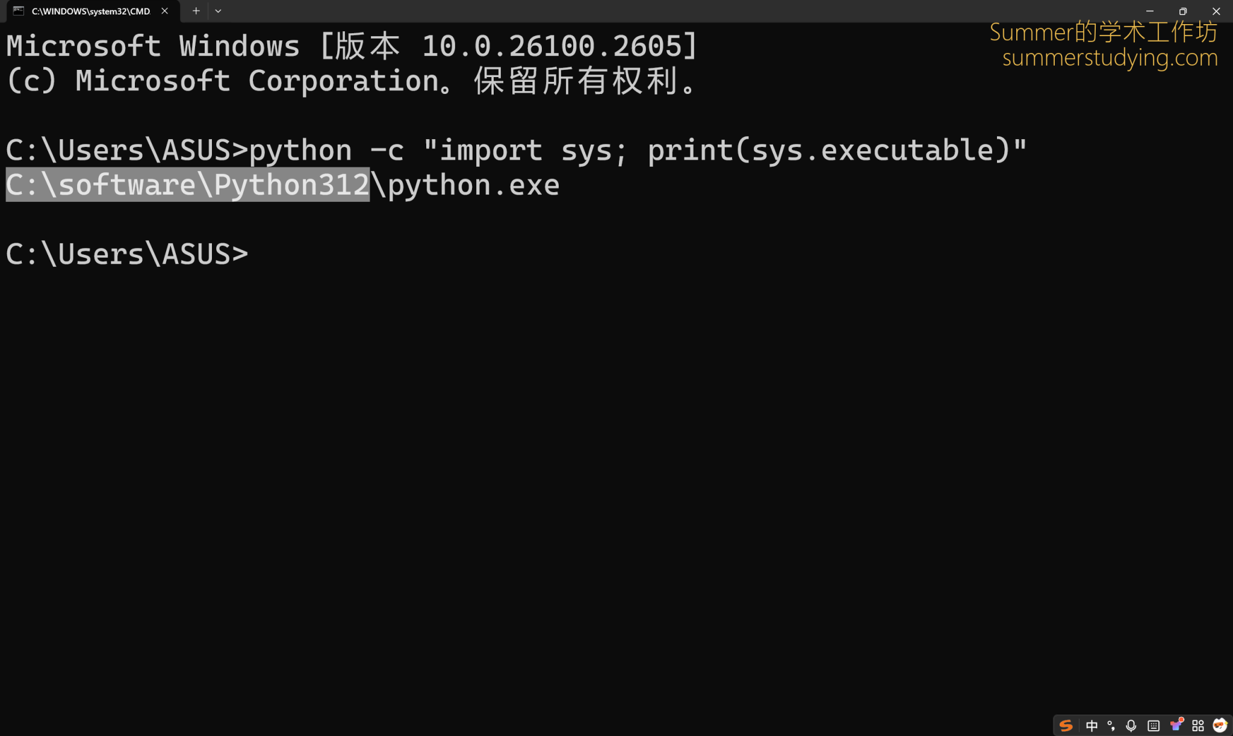This screenshot has height=736, width=1233.
Task: Open the Windows Terminal title bar menu
Action: coord(18,10)
